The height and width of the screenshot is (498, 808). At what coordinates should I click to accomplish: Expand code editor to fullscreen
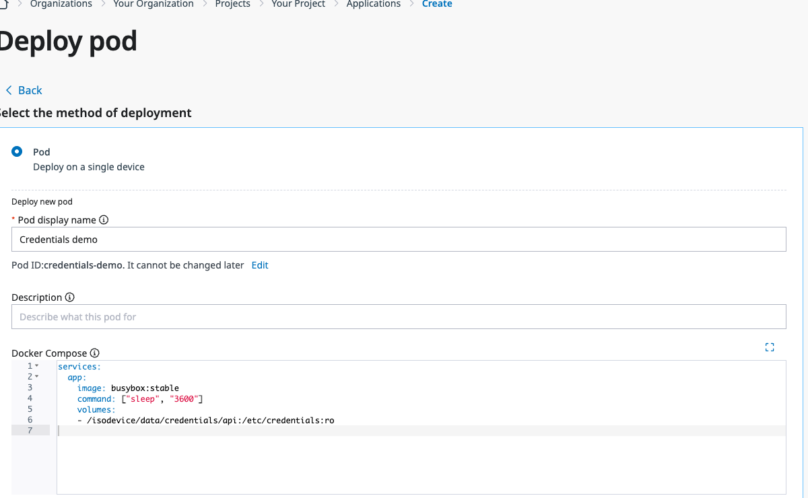(770, 347)
